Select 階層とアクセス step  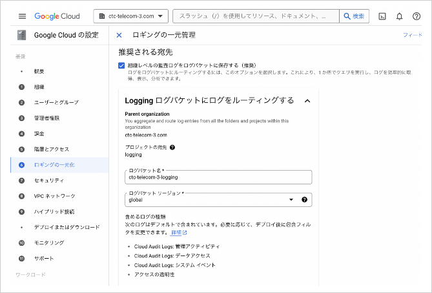(59, 149)
